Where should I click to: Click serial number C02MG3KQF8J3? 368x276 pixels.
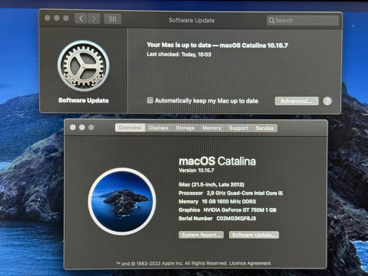click(236, 218)
